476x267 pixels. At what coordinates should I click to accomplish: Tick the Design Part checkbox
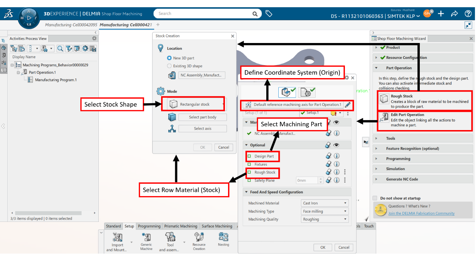pos(249,156)
